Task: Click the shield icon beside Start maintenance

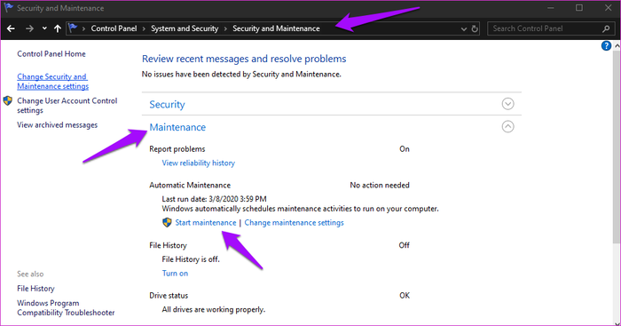Action: click(x=167, y=222)
